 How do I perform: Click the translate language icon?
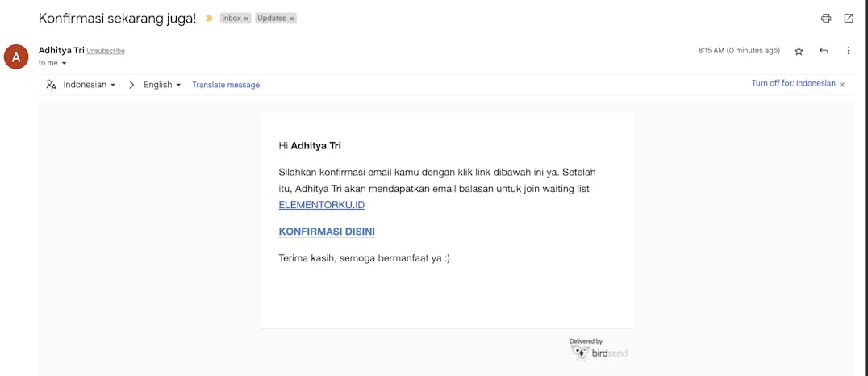[51, 85]
